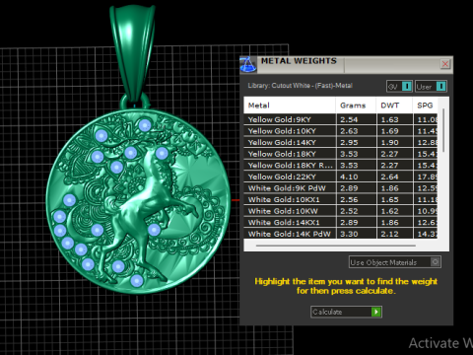
Task: Select the White Gold:14KX1 row
Action: point(340,222)
